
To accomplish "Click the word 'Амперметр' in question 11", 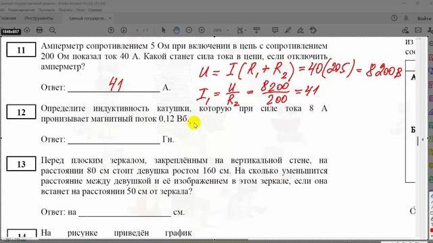I will [x=62, y=46].
